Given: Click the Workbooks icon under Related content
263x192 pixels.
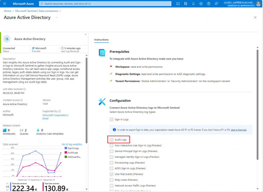Looking at the screenshot, I should [x=5, y=130].
